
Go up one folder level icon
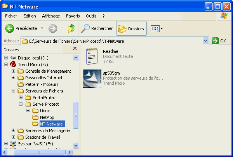[71, 28]
